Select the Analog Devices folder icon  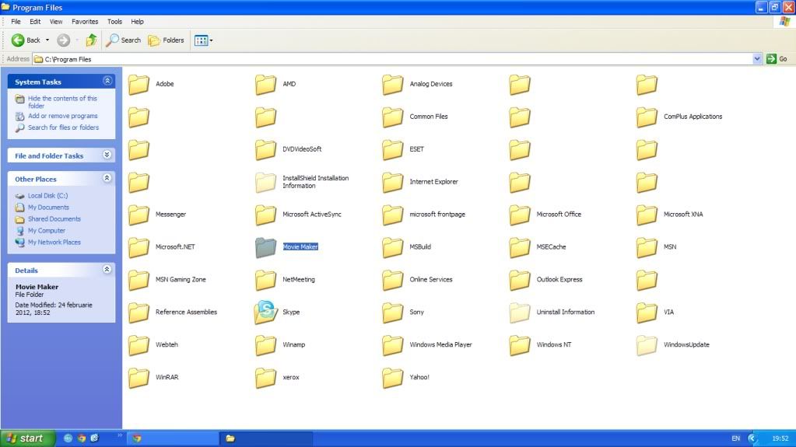point(392,84)
